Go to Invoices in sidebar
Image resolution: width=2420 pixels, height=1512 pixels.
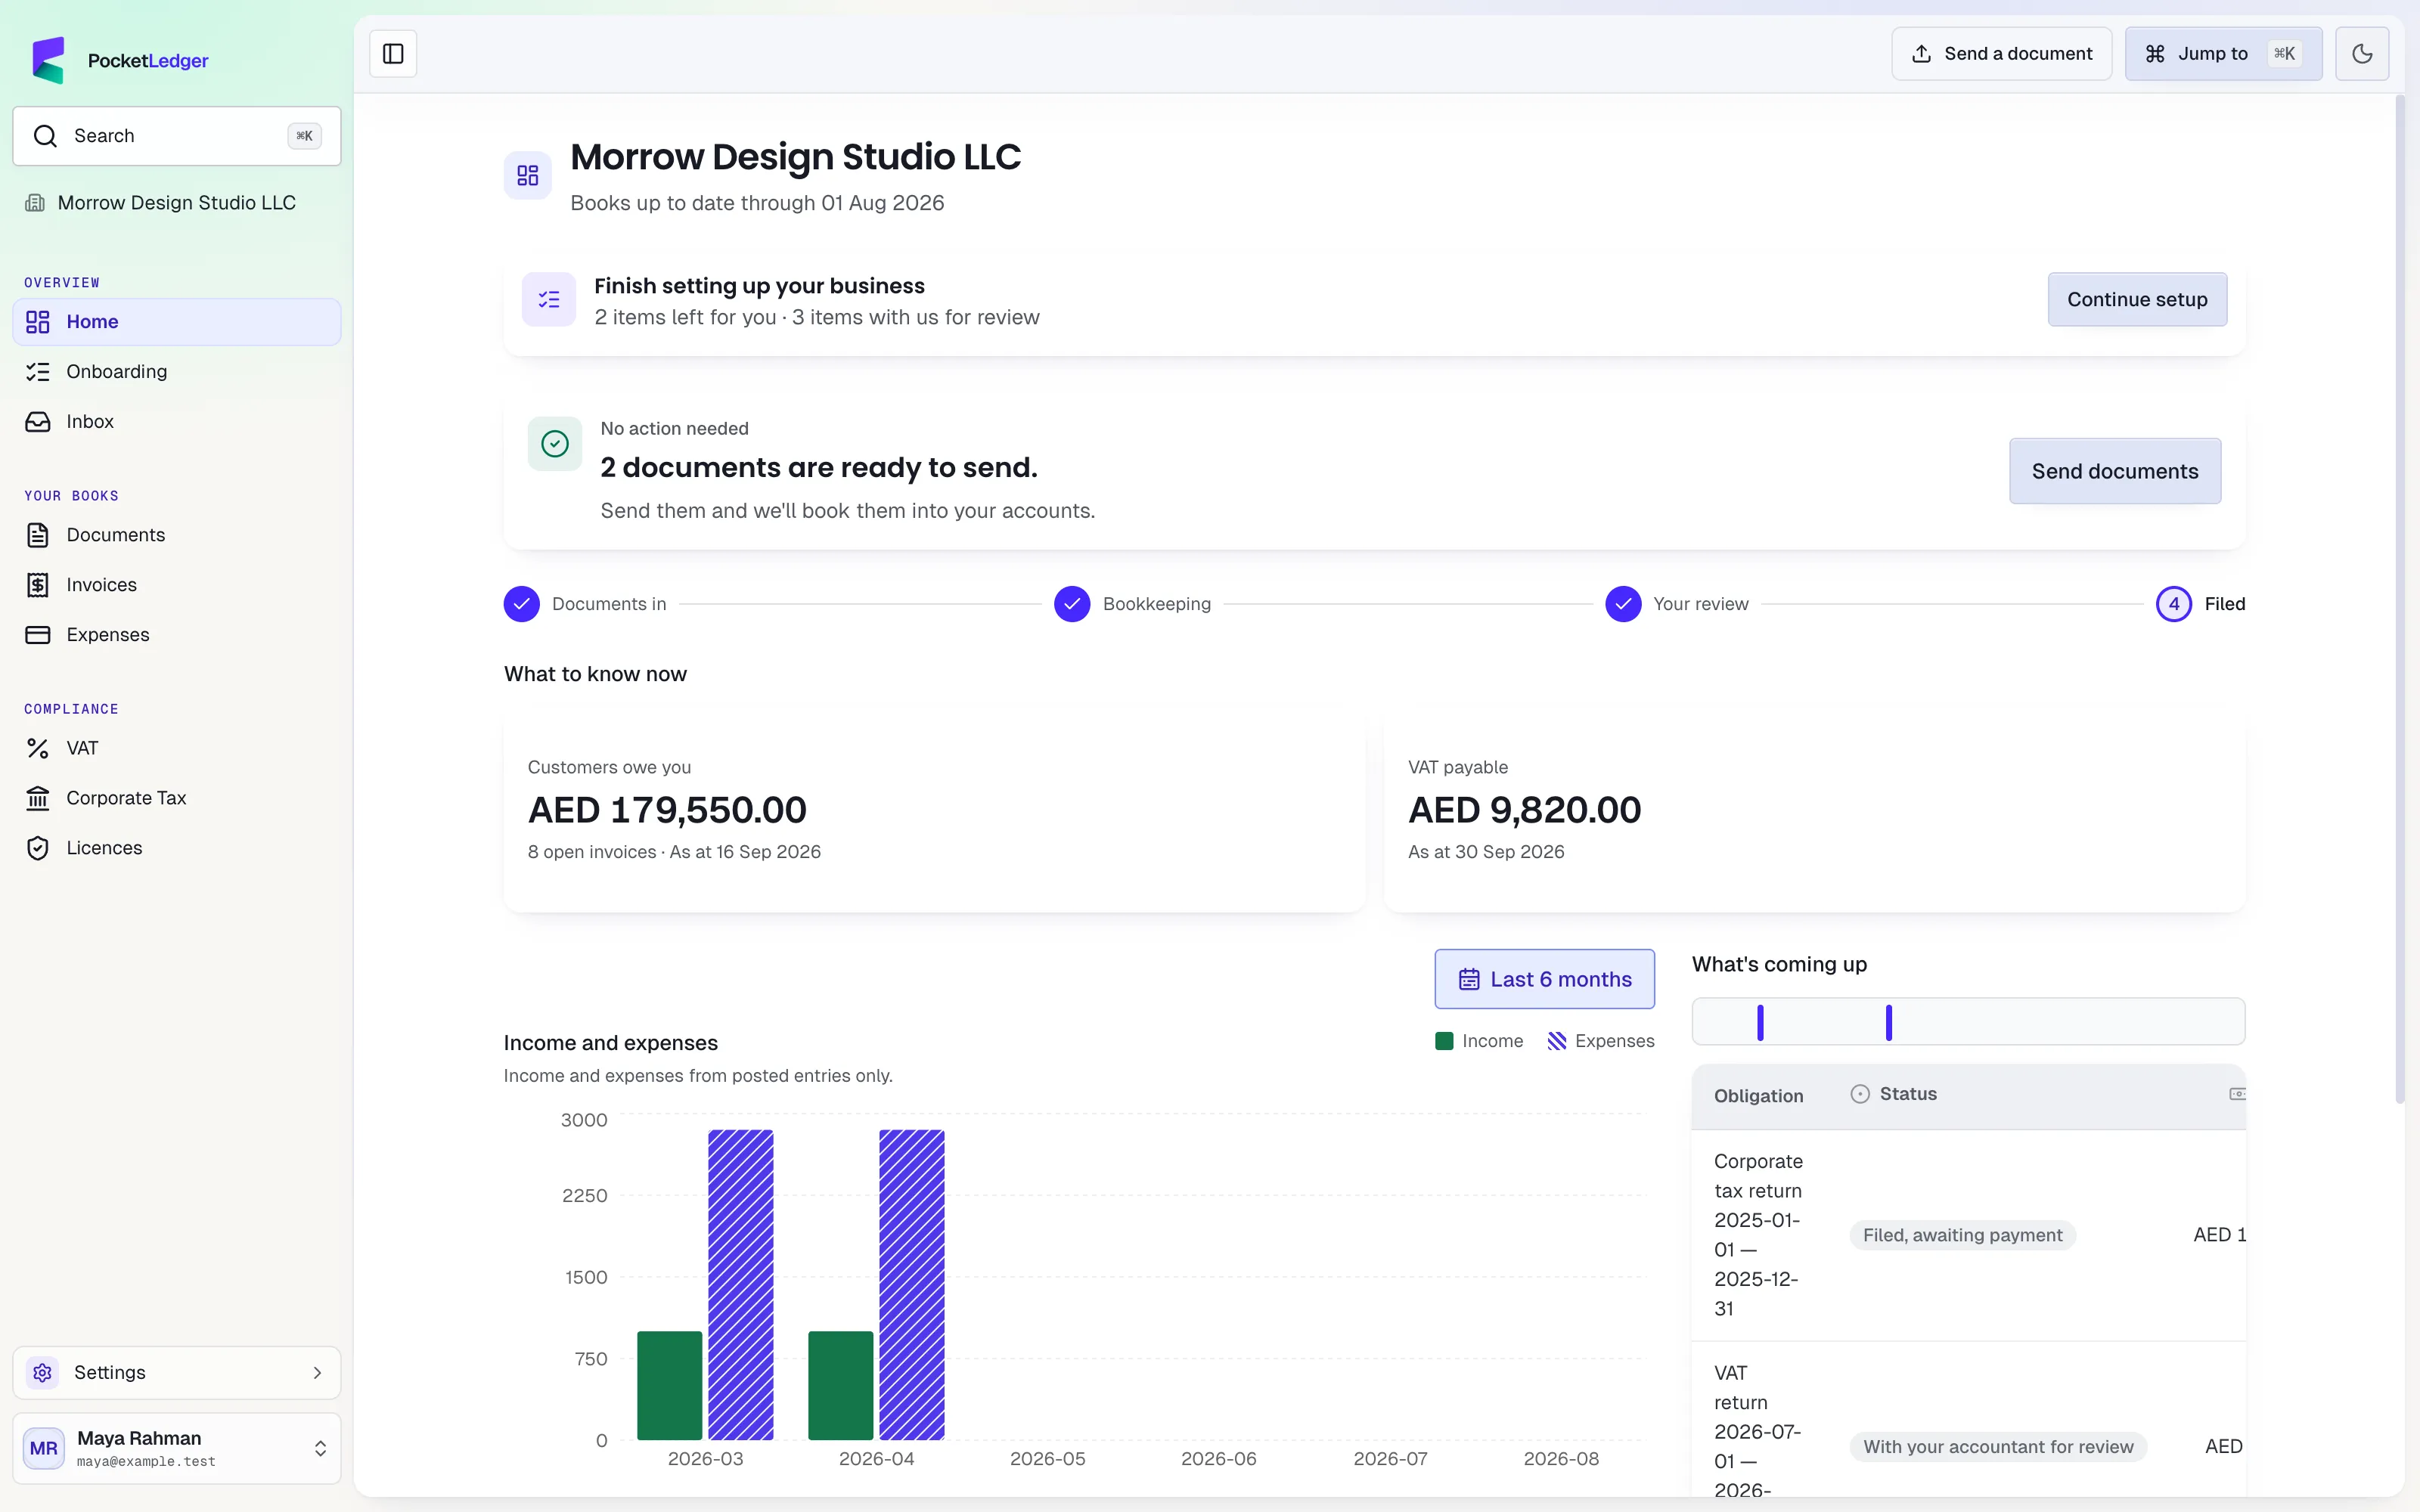coord(177,585)
